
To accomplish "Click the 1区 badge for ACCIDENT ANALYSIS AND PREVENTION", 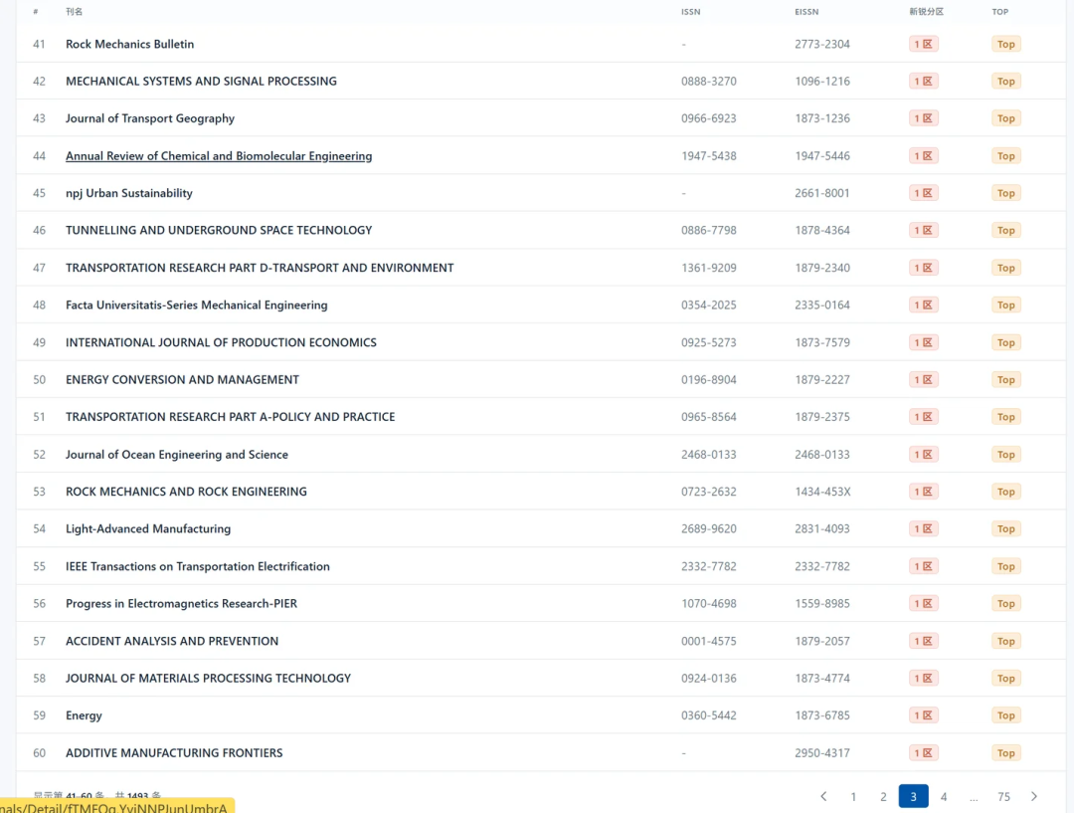I will [x=923, y=641].
